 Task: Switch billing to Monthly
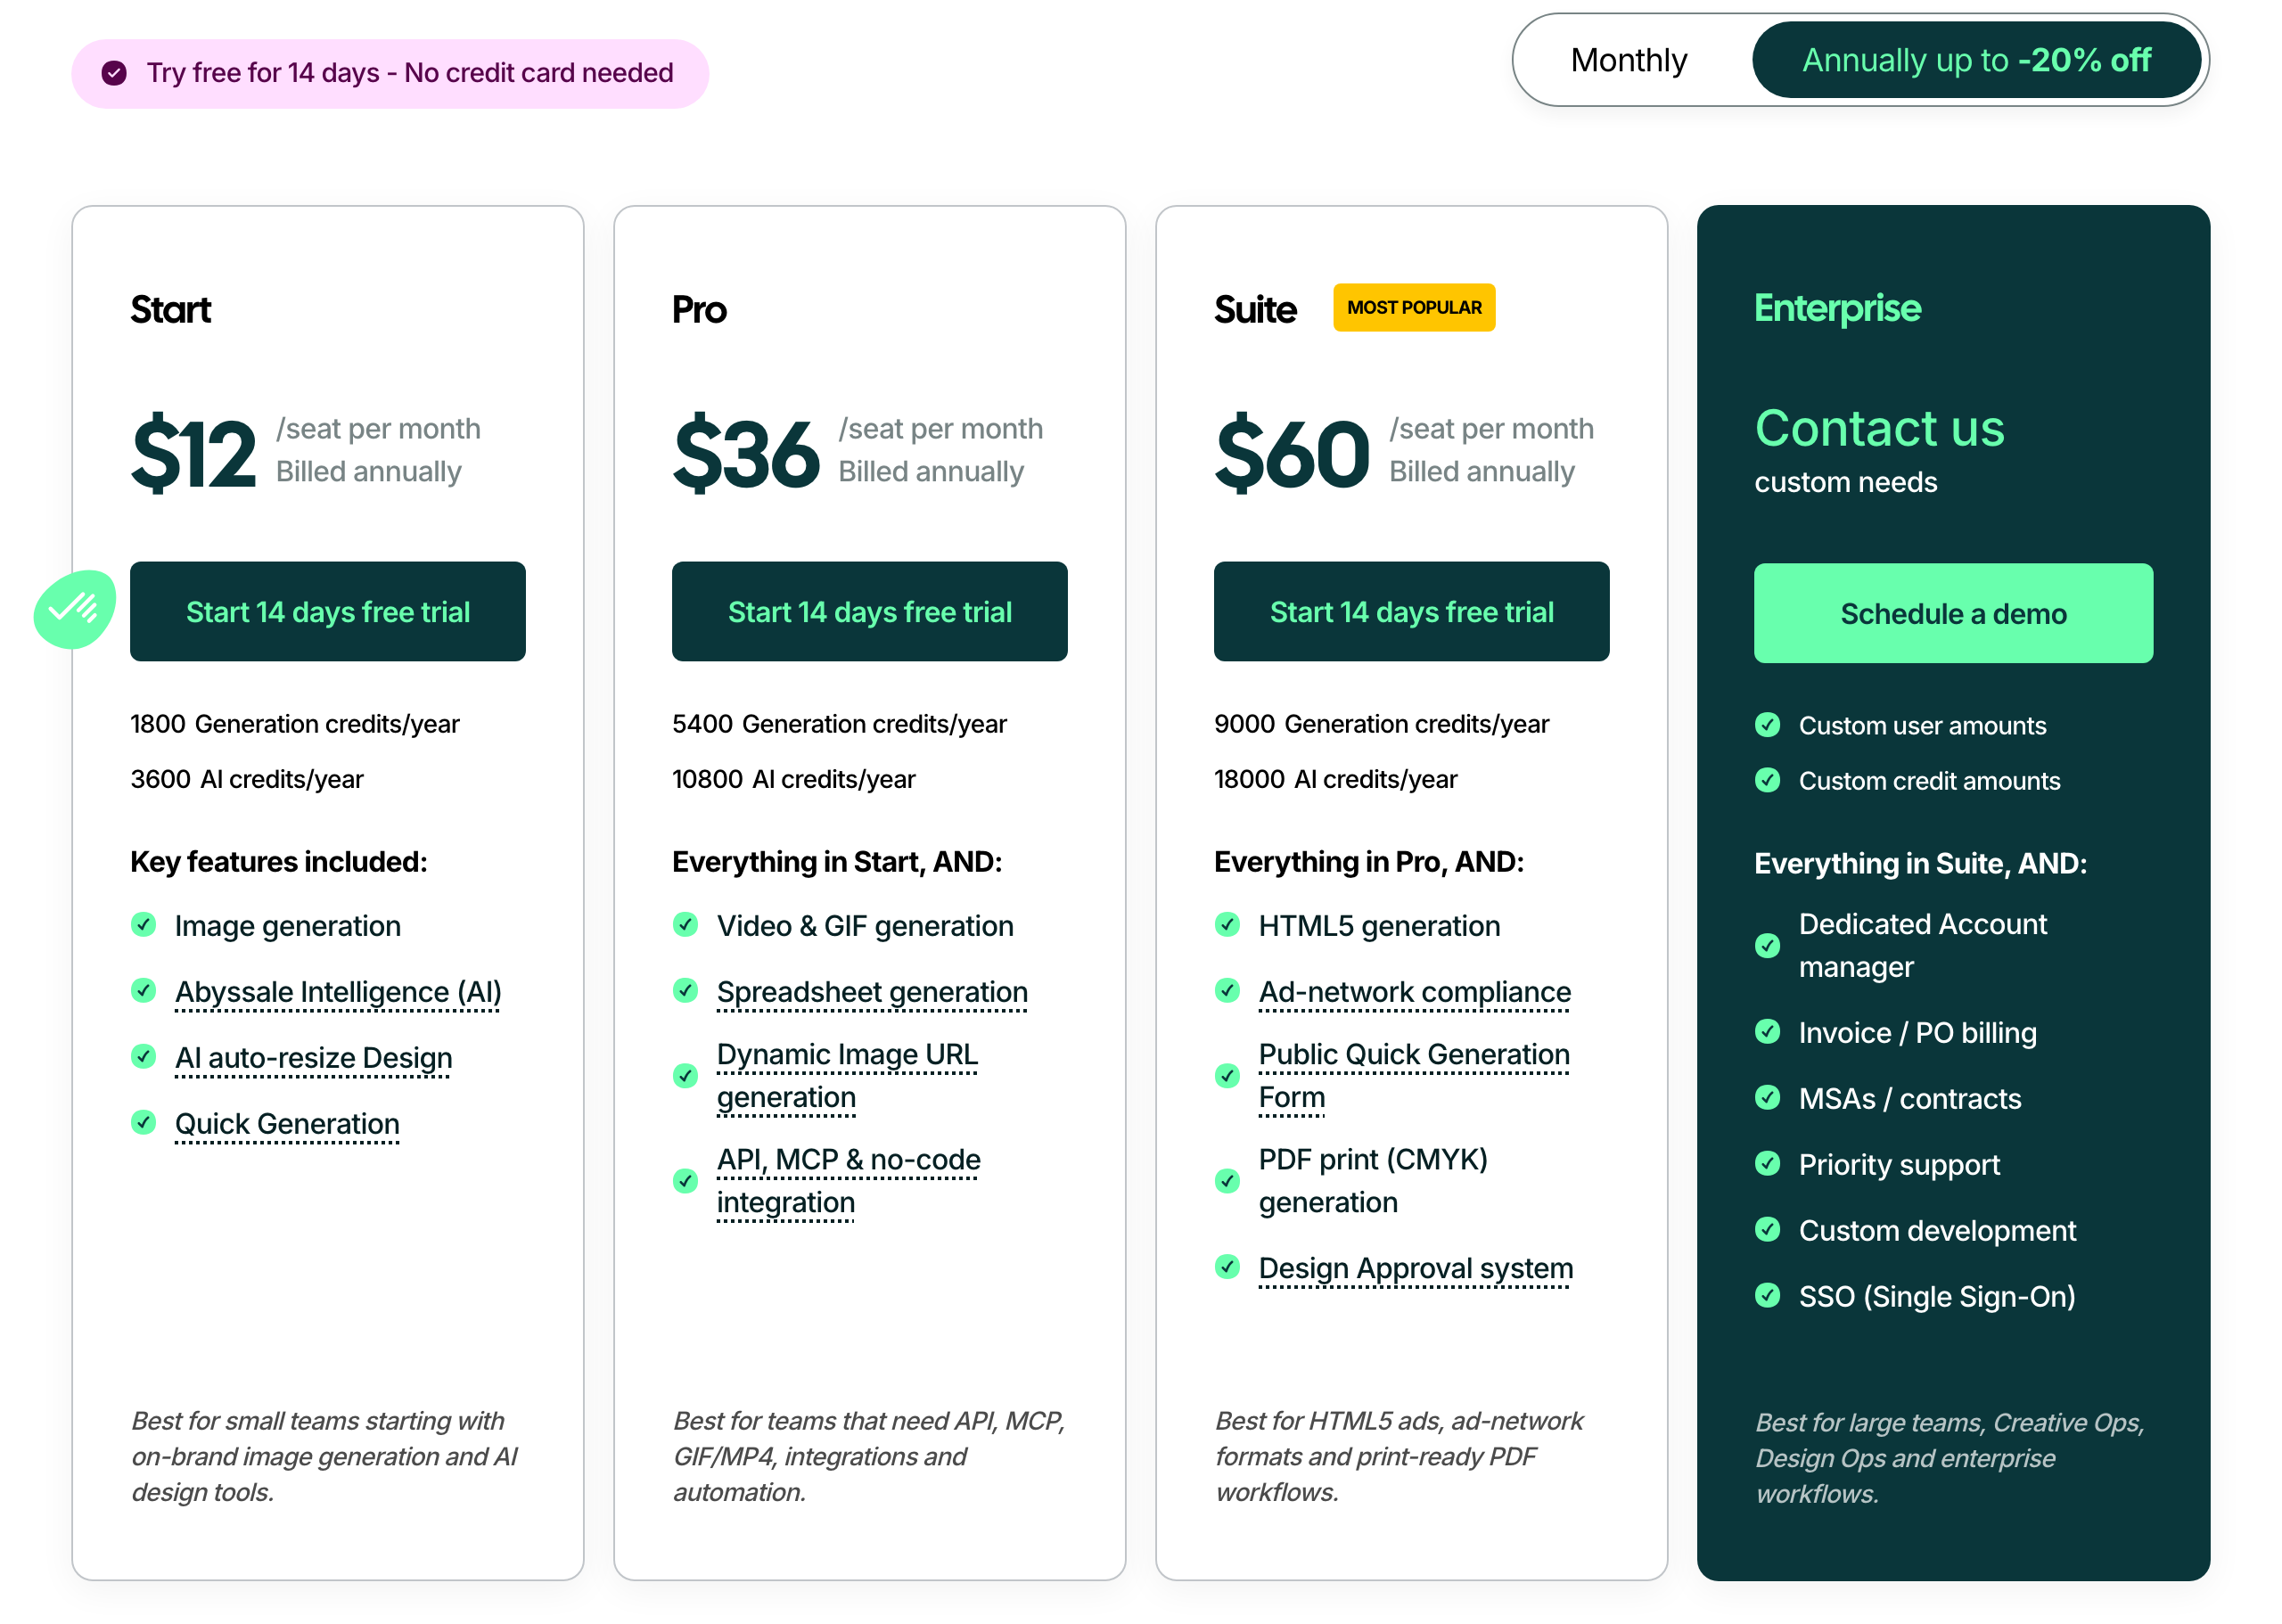click(x=1628, y=60)
